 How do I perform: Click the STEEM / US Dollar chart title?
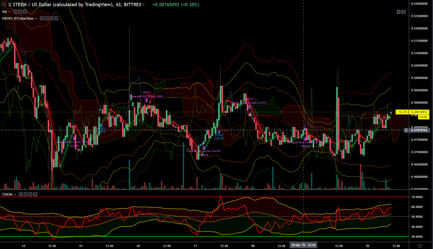pyautogui.click(x=77, y=4)
